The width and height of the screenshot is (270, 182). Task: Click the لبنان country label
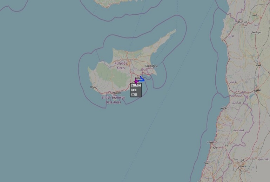pos(225,124)
